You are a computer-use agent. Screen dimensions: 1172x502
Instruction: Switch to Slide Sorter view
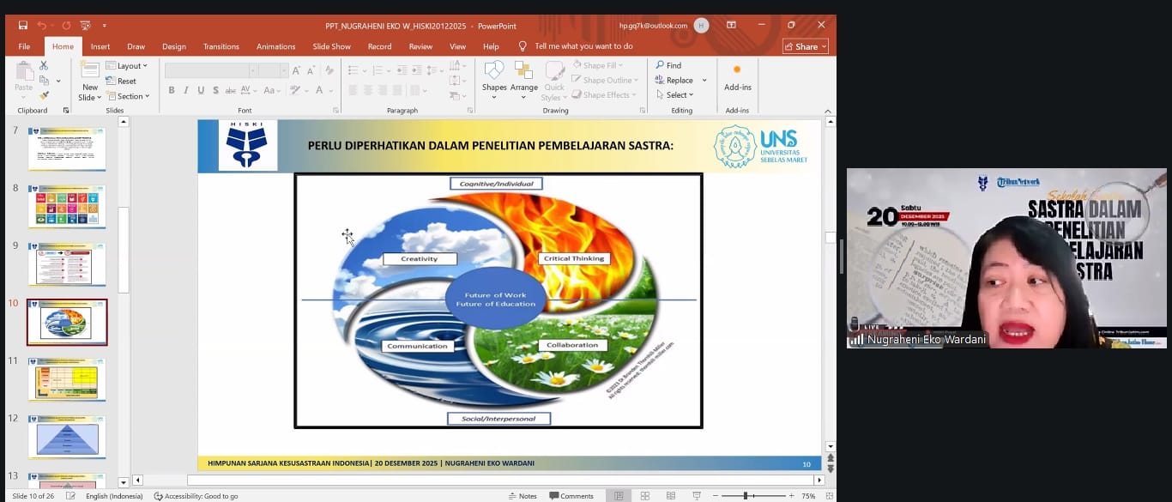tap(645, 496)
